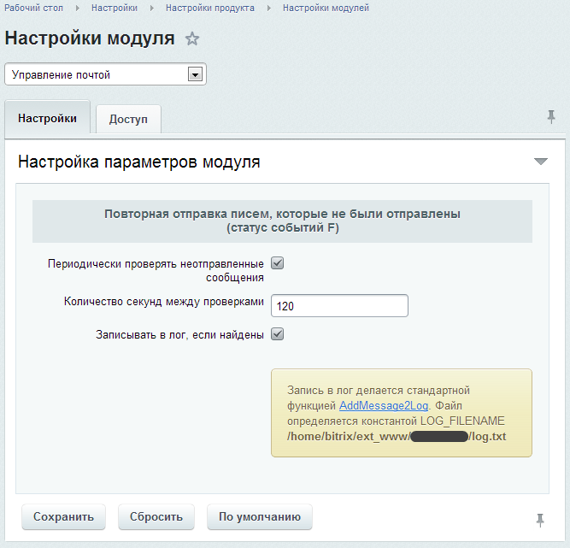Open the Управление почтой module dropdown

point(195,75)
